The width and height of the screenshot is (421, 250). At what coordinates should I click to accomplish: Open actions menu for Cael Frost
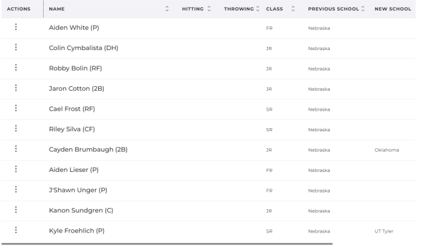[16, 108]
